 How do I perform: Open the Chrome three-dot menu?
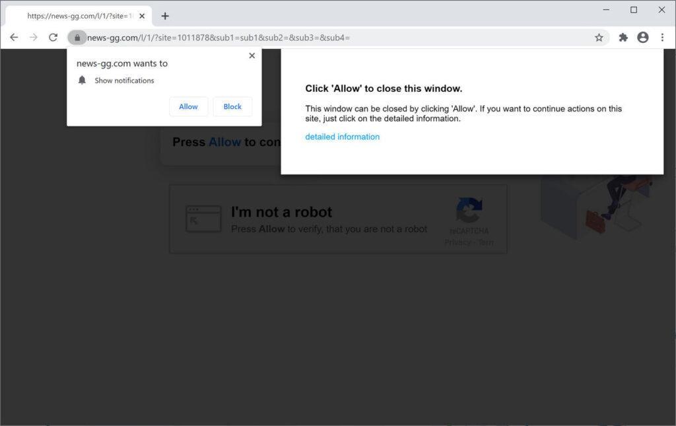[662, 38]
